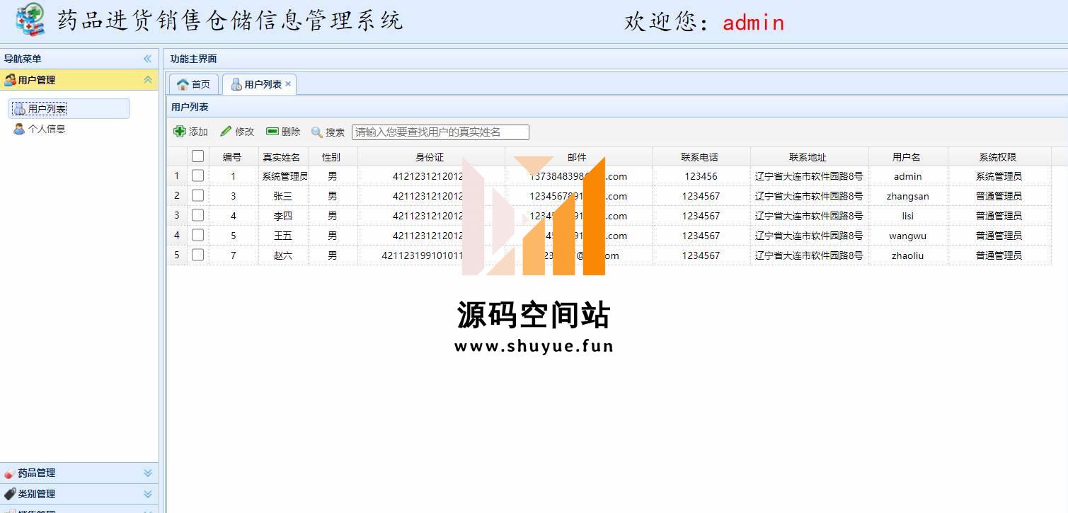Click the 用户管理 accordion header
Viewport: 1068px width, 513px height.
pos(79,80)
